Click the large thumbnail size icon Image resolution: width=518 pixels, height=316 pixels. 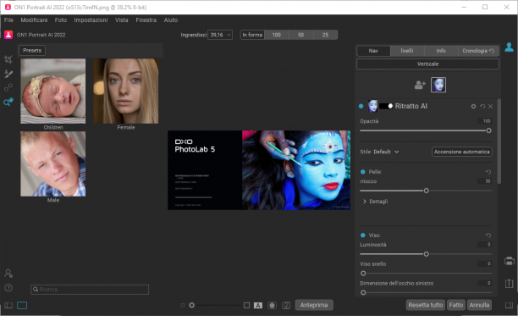(x=246, y=305)
